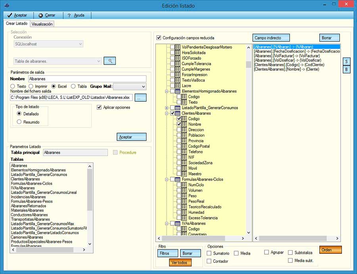The image size is (357, 274).
Task: Click the field icon next to Lacre
Action: pos(178,86)
